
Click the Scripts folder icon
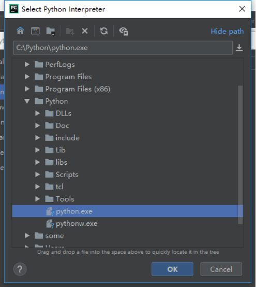[x=49, y=175]
